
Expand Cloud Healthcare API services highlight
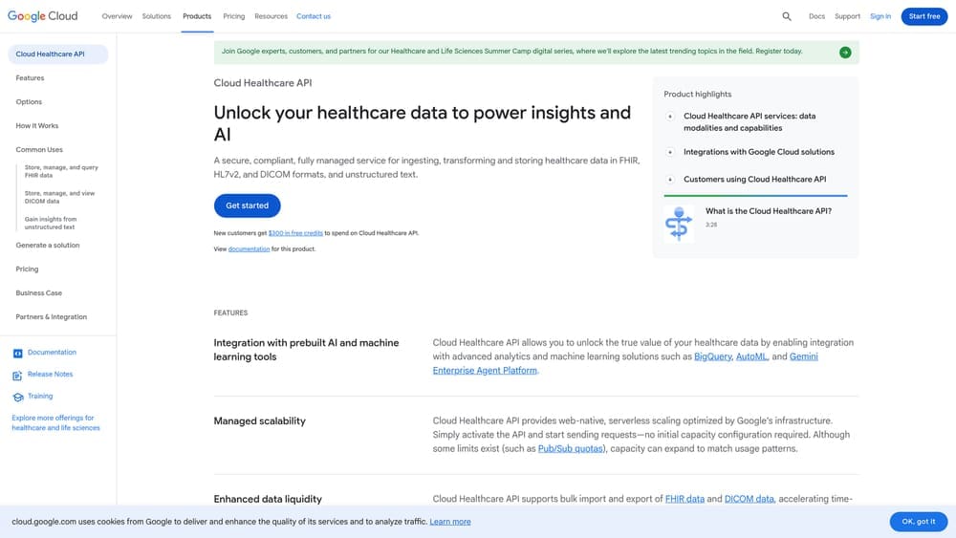pos(670,116)
